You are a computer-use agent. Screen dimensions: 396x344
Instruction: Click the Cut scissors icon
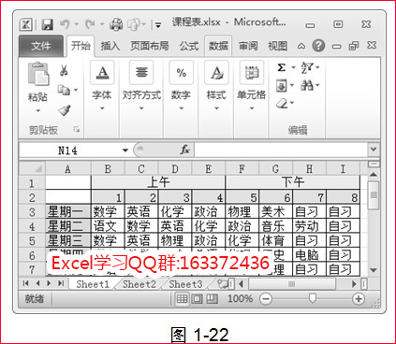point(64,70)
